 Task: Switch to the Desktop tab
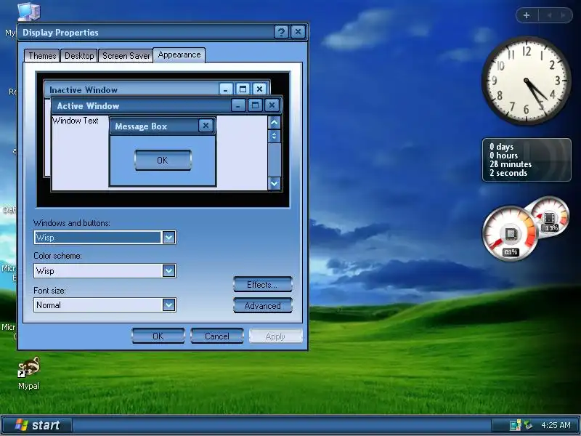(79, 56)
